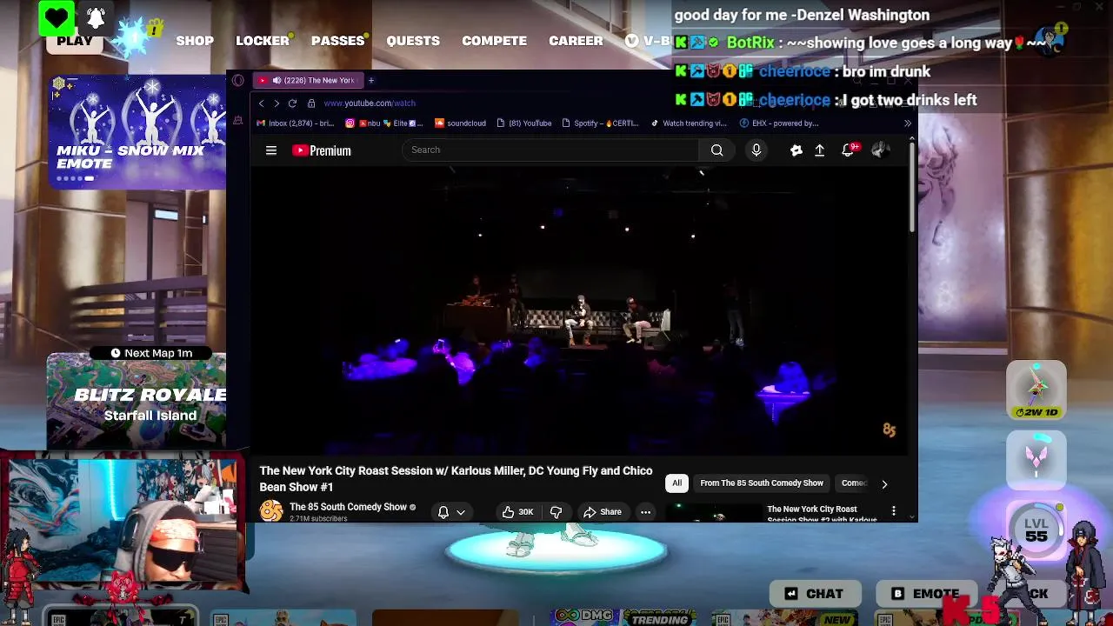Open the YouTube account avatar menu
This screenshot has width=1113, height=626.
(x=880, y=150)
